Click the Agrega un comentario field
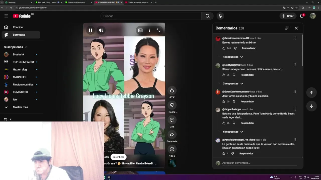This screenshot has height=180, width=321. click(260, 163)
